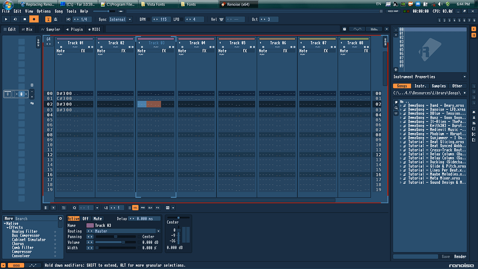Set track state to Active

(x=73, y=219)
